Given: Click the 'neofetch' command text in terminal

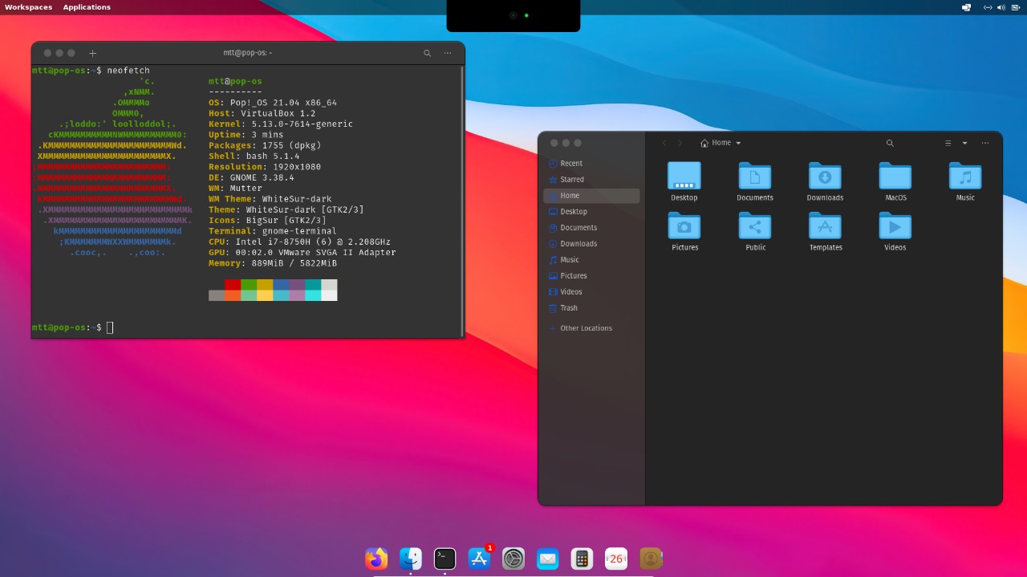Looking at the screenshot, I should tap(128, 71).
